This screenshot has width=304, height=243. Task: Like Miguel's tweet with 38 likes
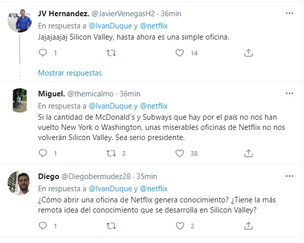point(179,153)
